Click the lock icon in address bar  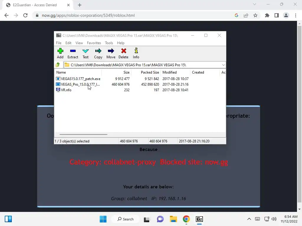[37, 15]
